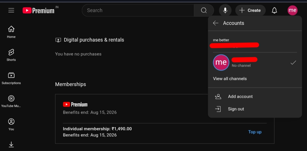
Task: Choose Add account from menu
Action: (x=240, y=97)
